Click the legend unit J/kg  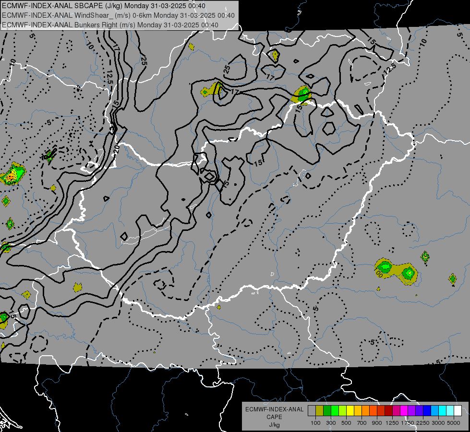(x=274, y=425)
